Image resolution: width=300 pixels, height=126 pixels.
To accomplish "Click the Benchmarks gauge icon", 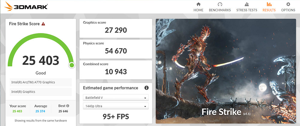I will 220,4.
